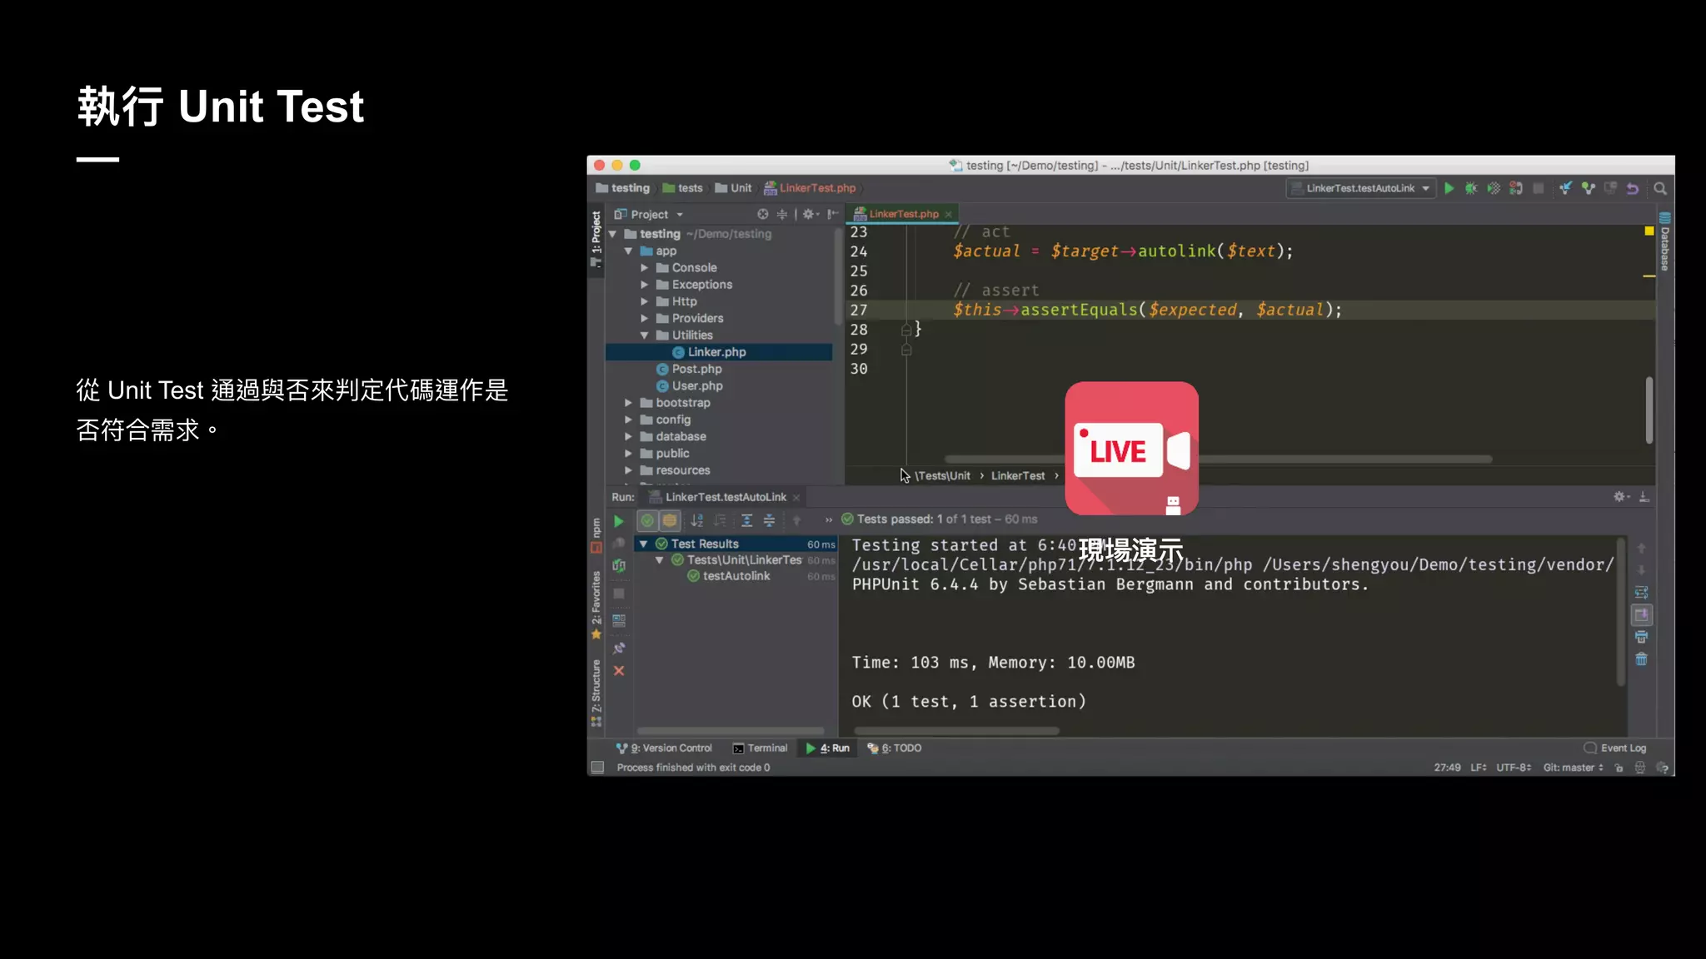Viewport: 1706px width, 959px height.
Task: Click the purple Revert arrow icon
Action: pyautogui.click(x=1633, y=189)
